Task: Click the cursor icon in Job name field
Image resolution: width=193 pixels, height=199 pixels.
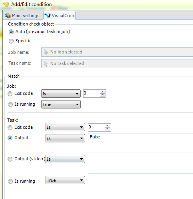Action: pyautogui.click(x=46, y=52)
